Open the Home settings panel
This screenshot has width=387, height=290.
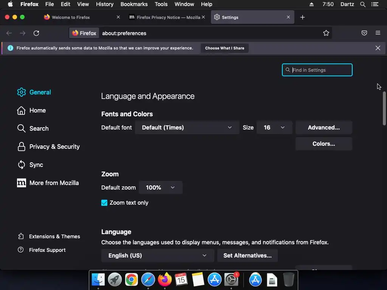[x=31, y=111]
